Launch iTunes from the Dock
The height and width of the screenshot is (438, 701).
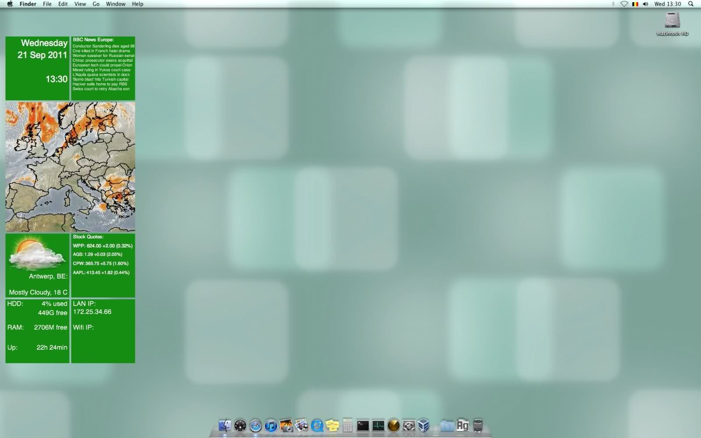point(271,425)
